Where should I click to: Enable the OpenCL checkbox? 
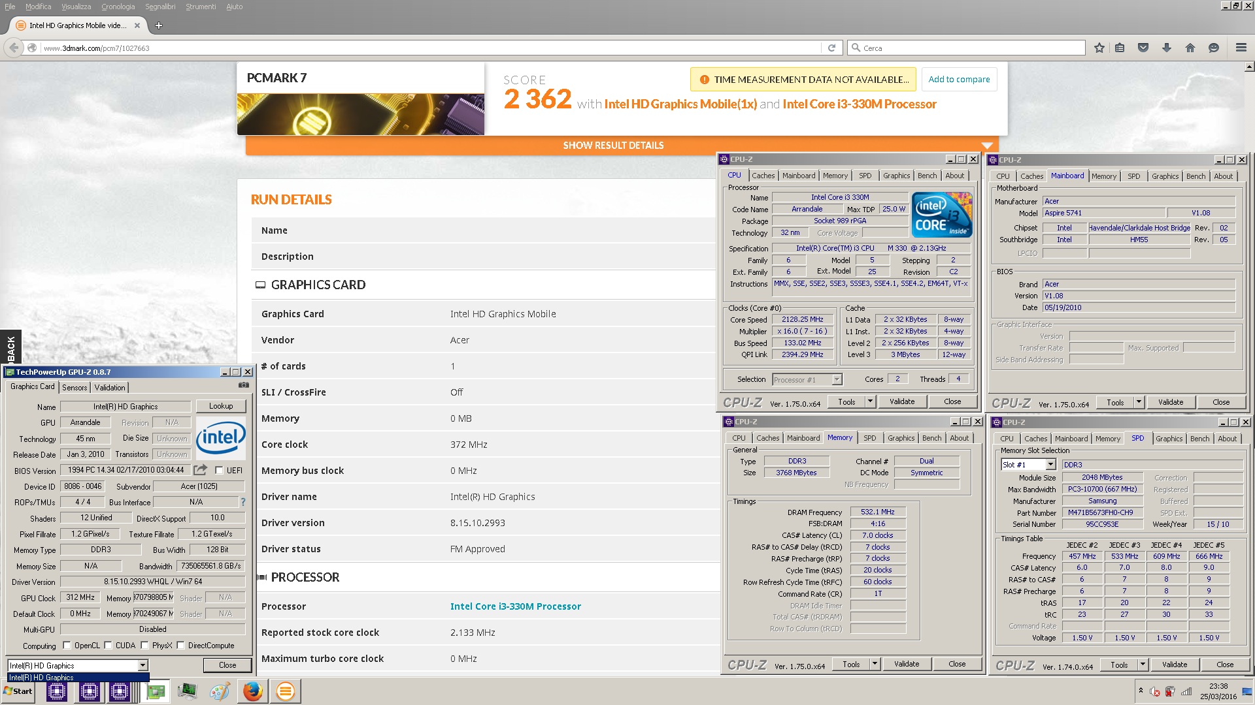pos(66,646)
